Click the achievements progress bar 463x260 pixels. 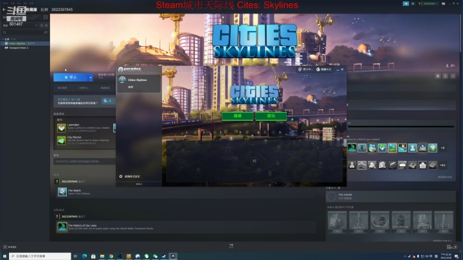point(401,126)
